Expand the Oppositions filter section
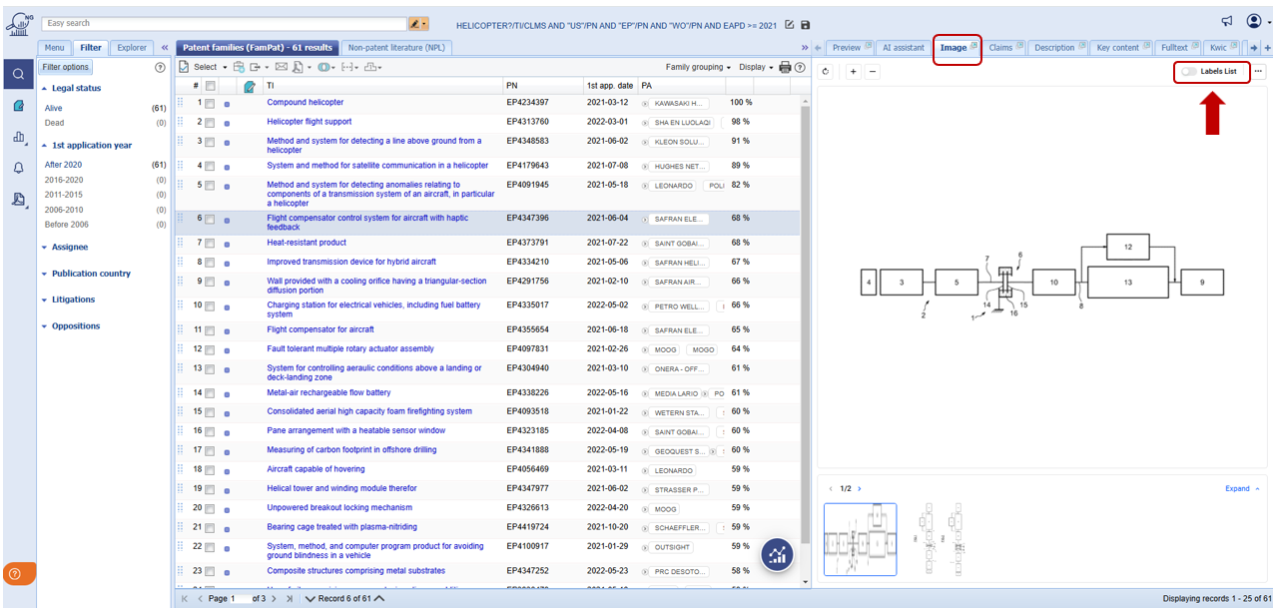1278x611 pixels. (x=71, y=326)
